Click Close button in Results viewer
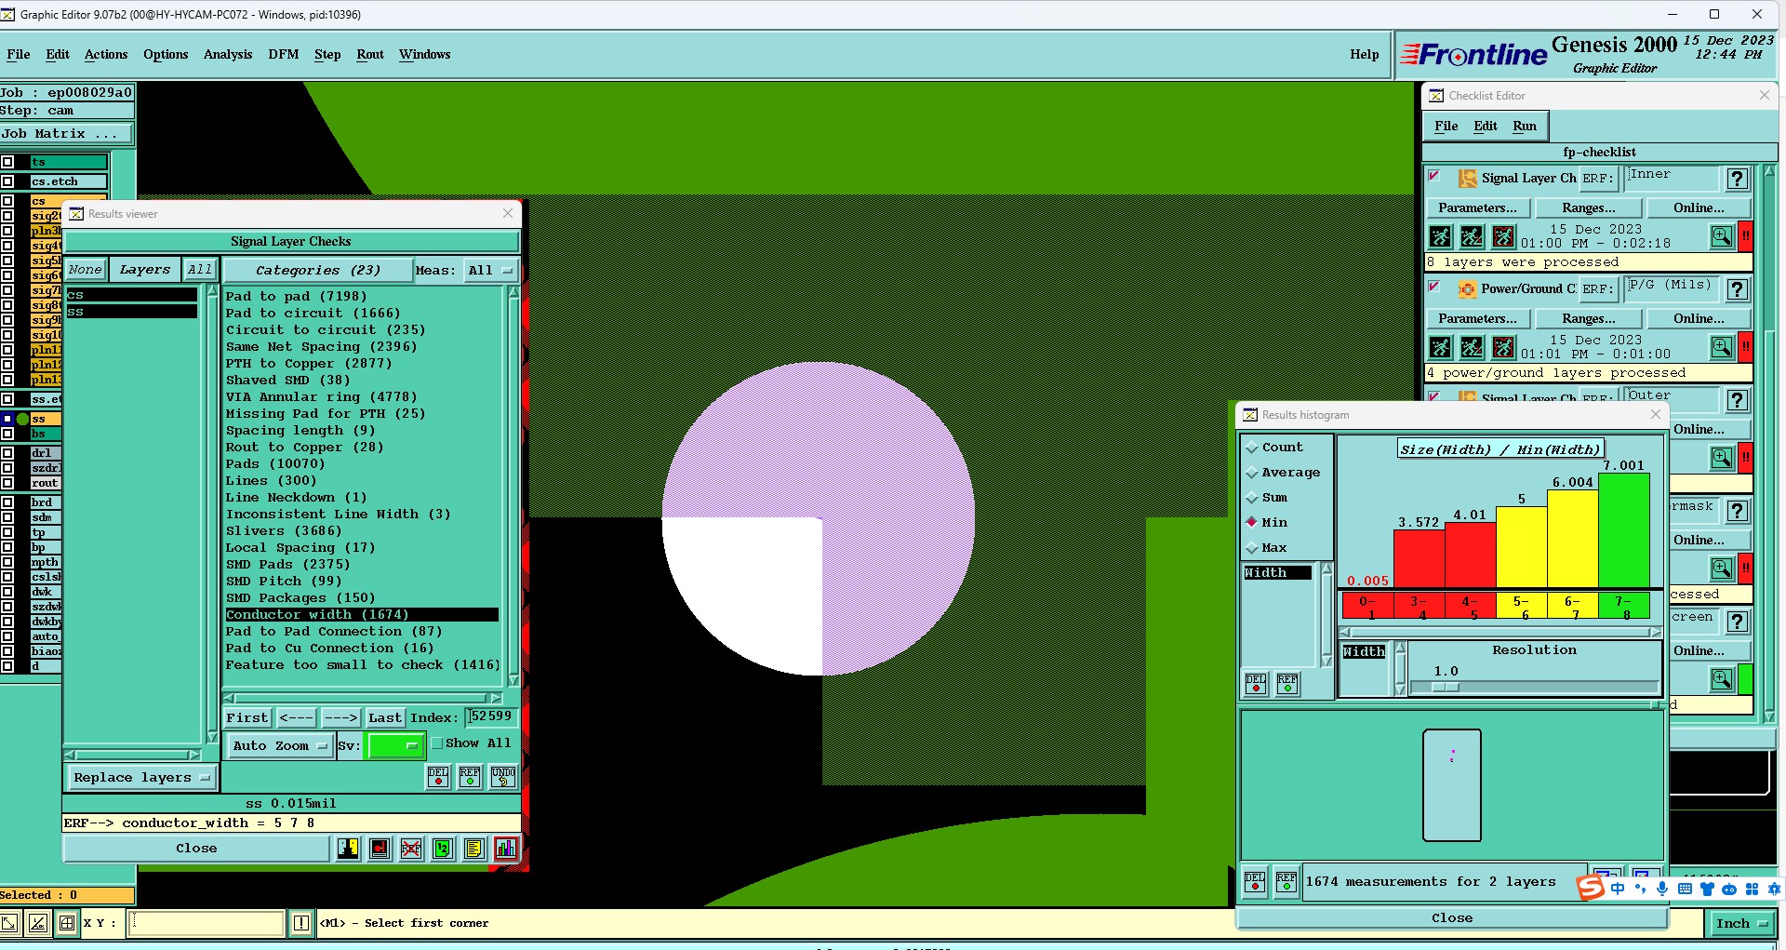Screen dimensions: 1786x950 (x=196, y=848)
